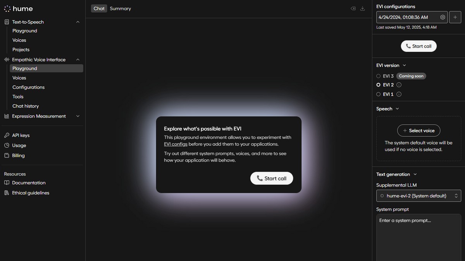Switch to the Summary tab

click(121, 9)
